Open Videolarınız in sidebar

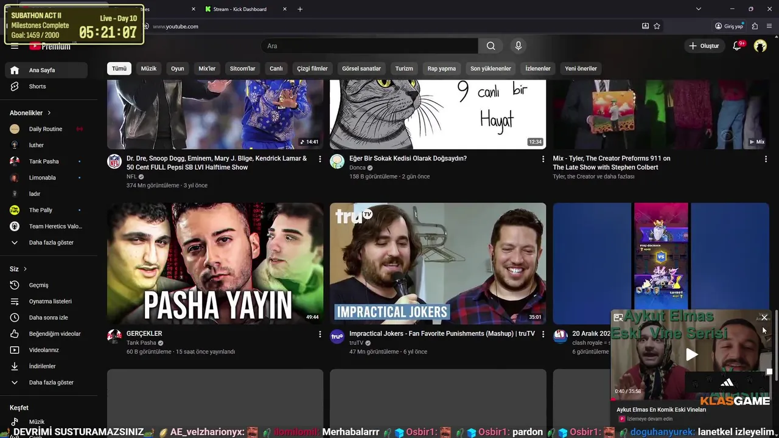[46, 350]
